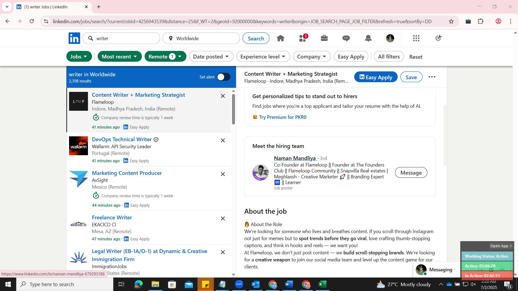Show hidden system tray icons

pos(441,284)
